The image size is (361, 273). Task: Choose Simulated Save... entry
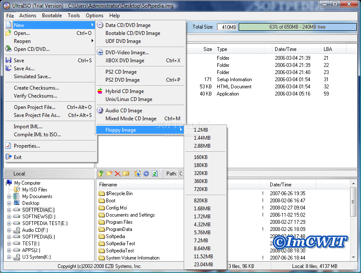pyautogui.click(x=50, y=77)
